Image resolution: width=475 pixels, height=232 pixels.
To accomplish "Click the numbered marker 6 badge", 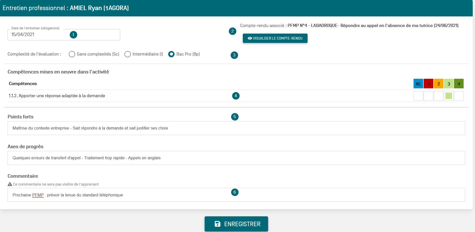I will (235, 192).
